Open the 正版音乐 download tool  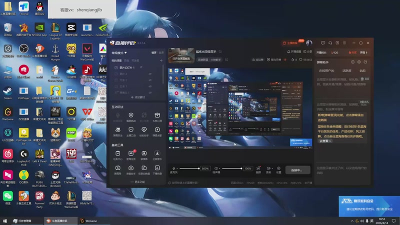pos(157,155)
